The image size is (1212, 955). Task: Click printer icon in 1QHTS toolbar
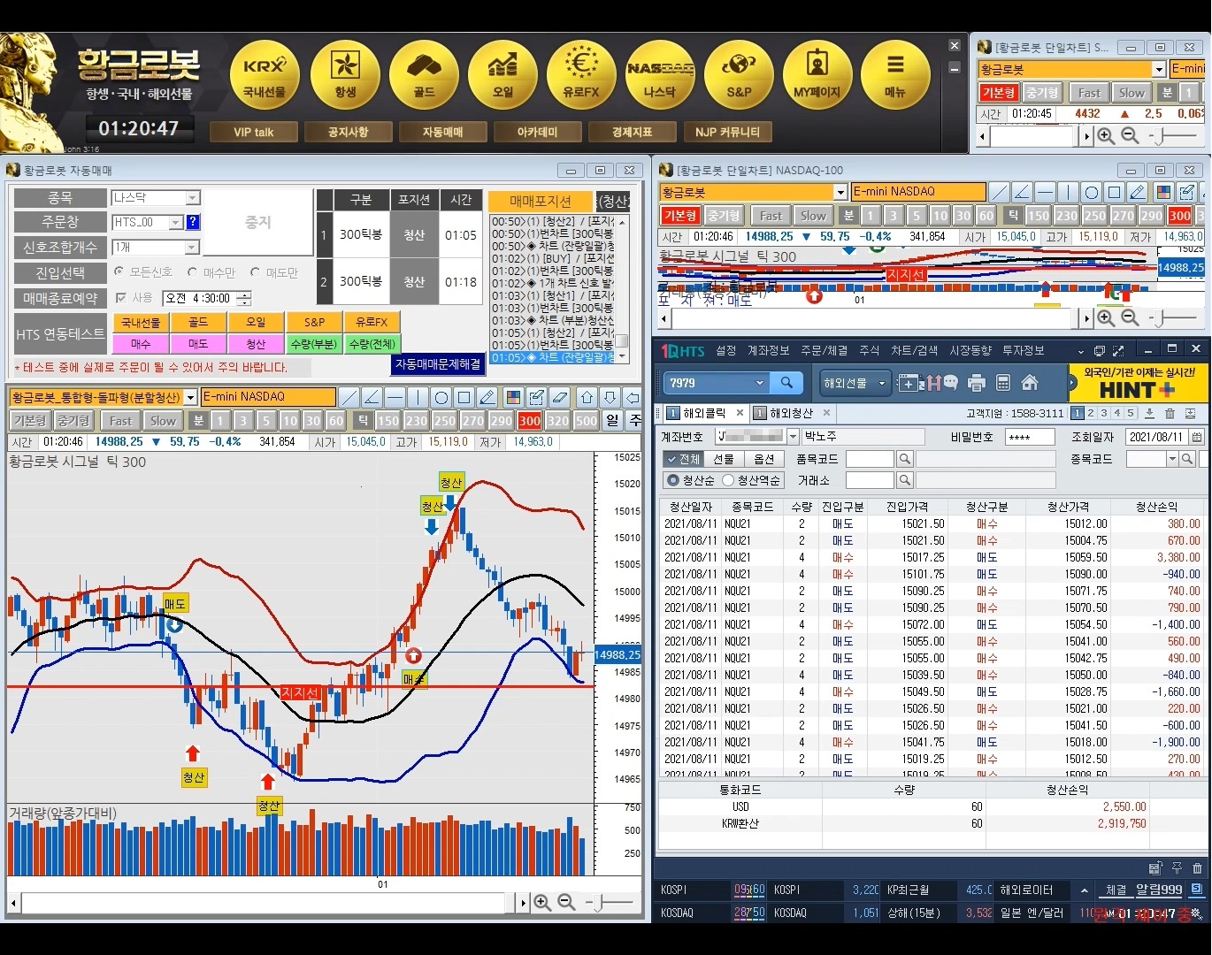[x=977, y=383]
